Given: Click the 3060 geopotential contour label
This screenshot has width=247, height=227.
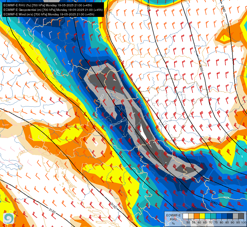Looking at the screenshot, I should 214,203.
